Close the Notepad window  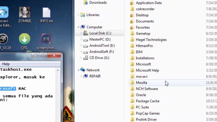tap(54, 56)
